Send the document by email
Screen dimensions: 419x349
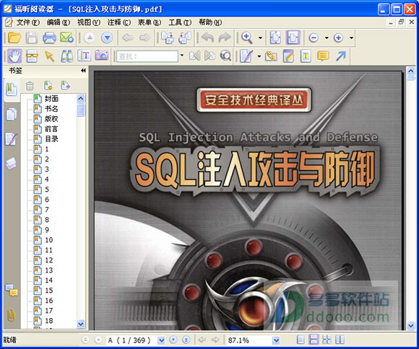(x=66, y=37)
